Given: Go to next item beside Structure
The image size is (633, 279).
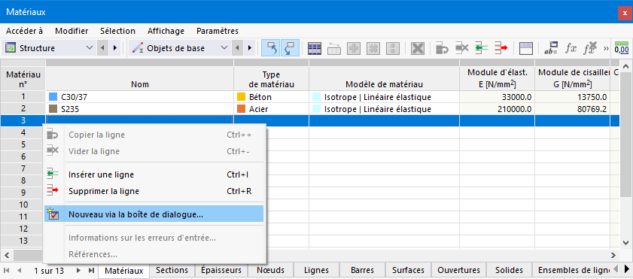Looking at the screenshot, I should pyautogui.click(x=115, y=48).
